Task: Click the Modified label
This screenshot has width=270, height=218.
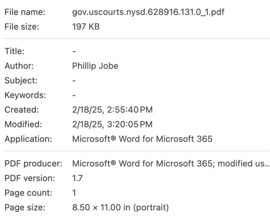Action: (x=23, y=124)
